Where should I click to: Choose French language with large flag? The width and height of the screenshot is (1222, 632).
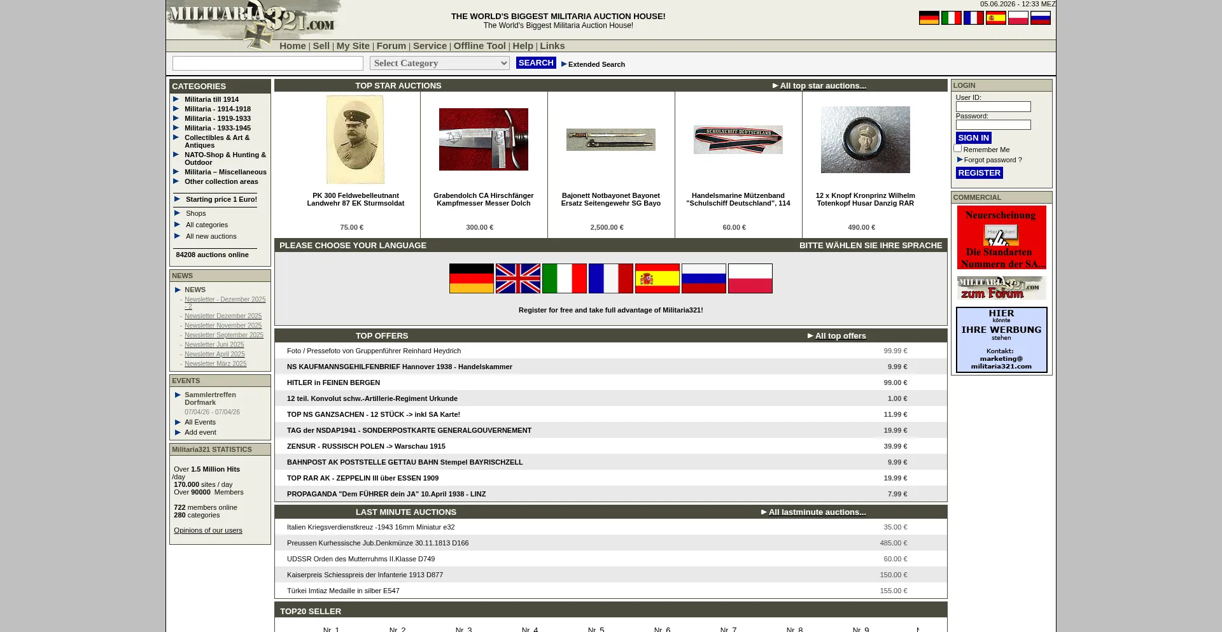coord(610,279)
